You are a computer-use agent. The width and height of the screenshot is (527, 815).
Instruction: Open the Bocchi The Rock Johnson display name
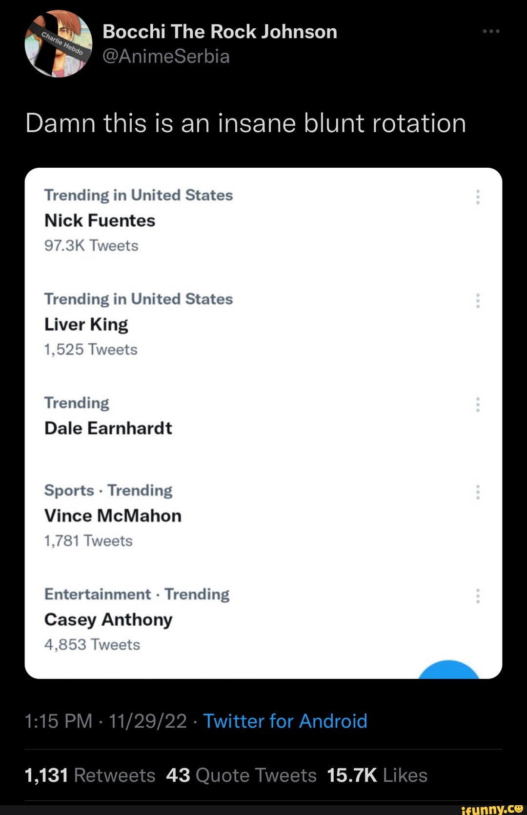220,32
